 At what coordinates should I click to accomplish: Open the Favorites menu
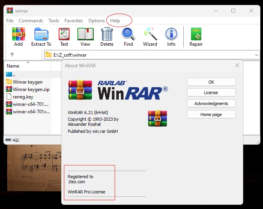(73, 21)
